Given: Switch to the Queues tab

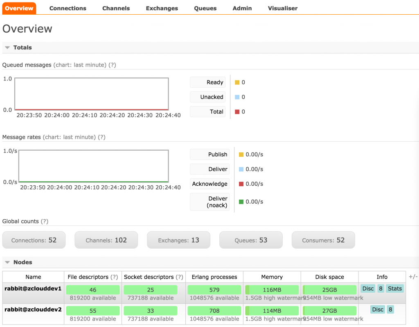Looking at the screenshot, I should 205,8.
